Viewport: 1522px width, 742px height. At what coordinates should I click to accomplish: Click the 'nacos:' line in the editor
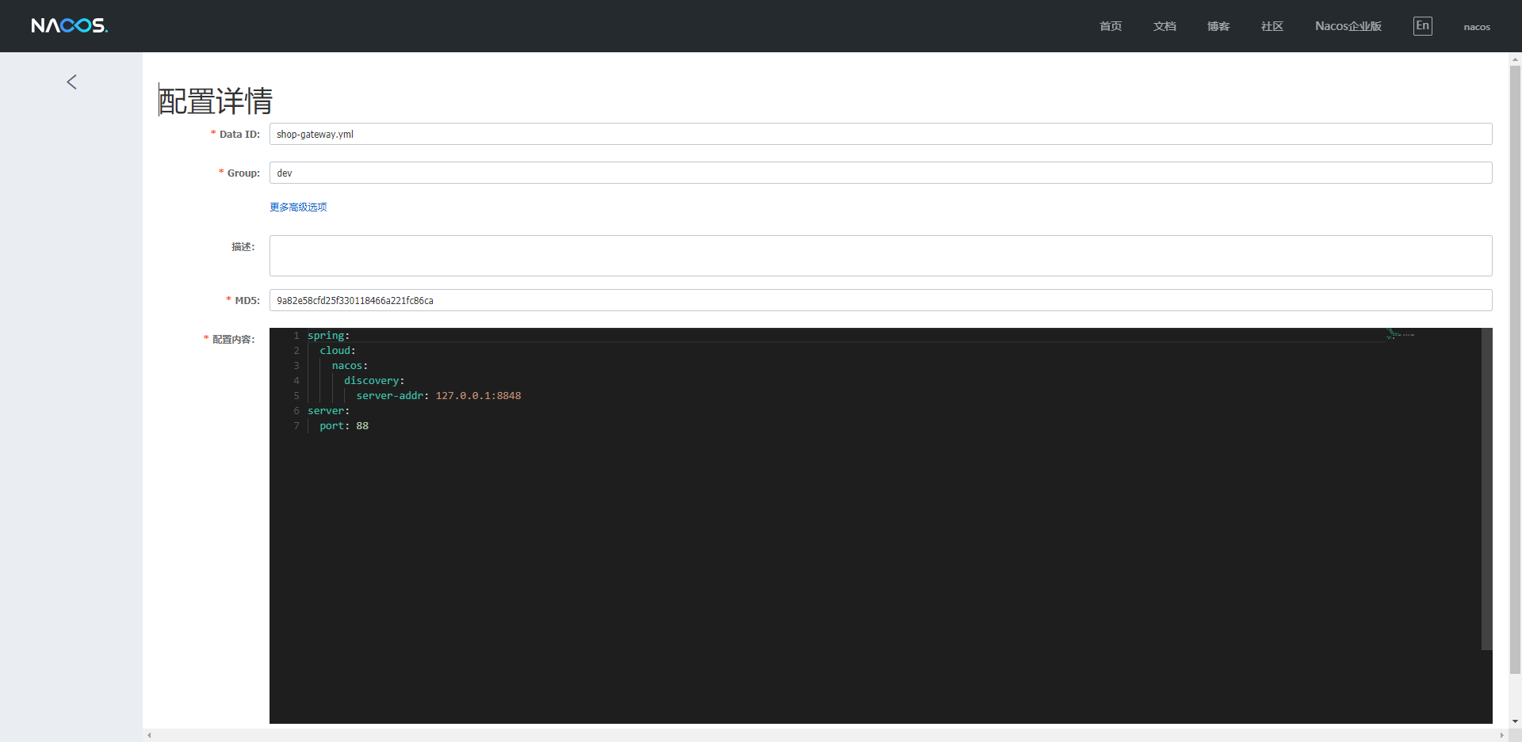click(350, 366)
